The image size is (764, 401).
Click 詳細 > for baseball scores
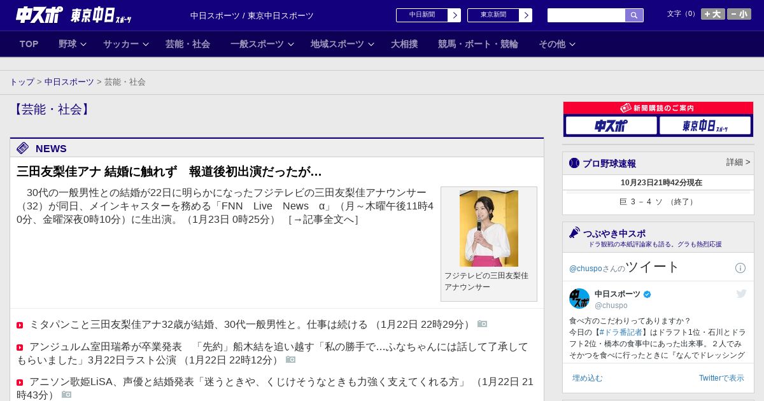coord(738,162)
